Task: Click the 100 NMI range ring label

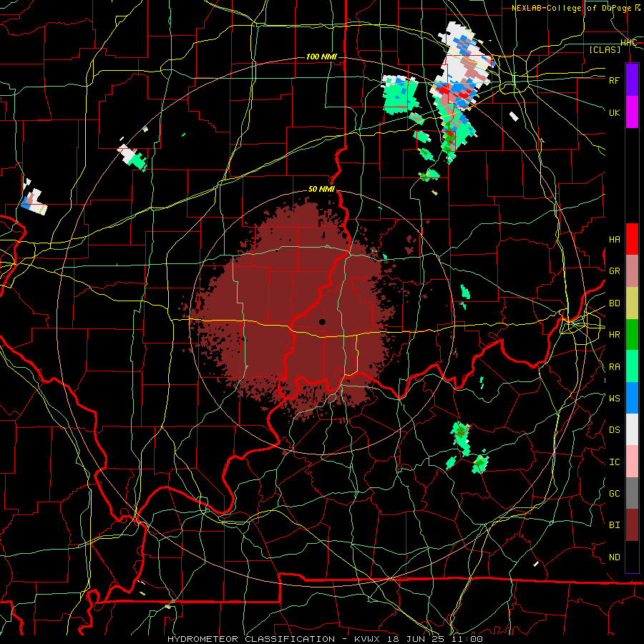Action: coord(321,57)
